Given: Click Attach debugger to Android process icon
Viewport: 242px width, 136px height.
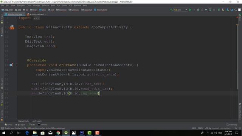Looking at the screenshot, I should pyautogui.click(x=210, y=10).
